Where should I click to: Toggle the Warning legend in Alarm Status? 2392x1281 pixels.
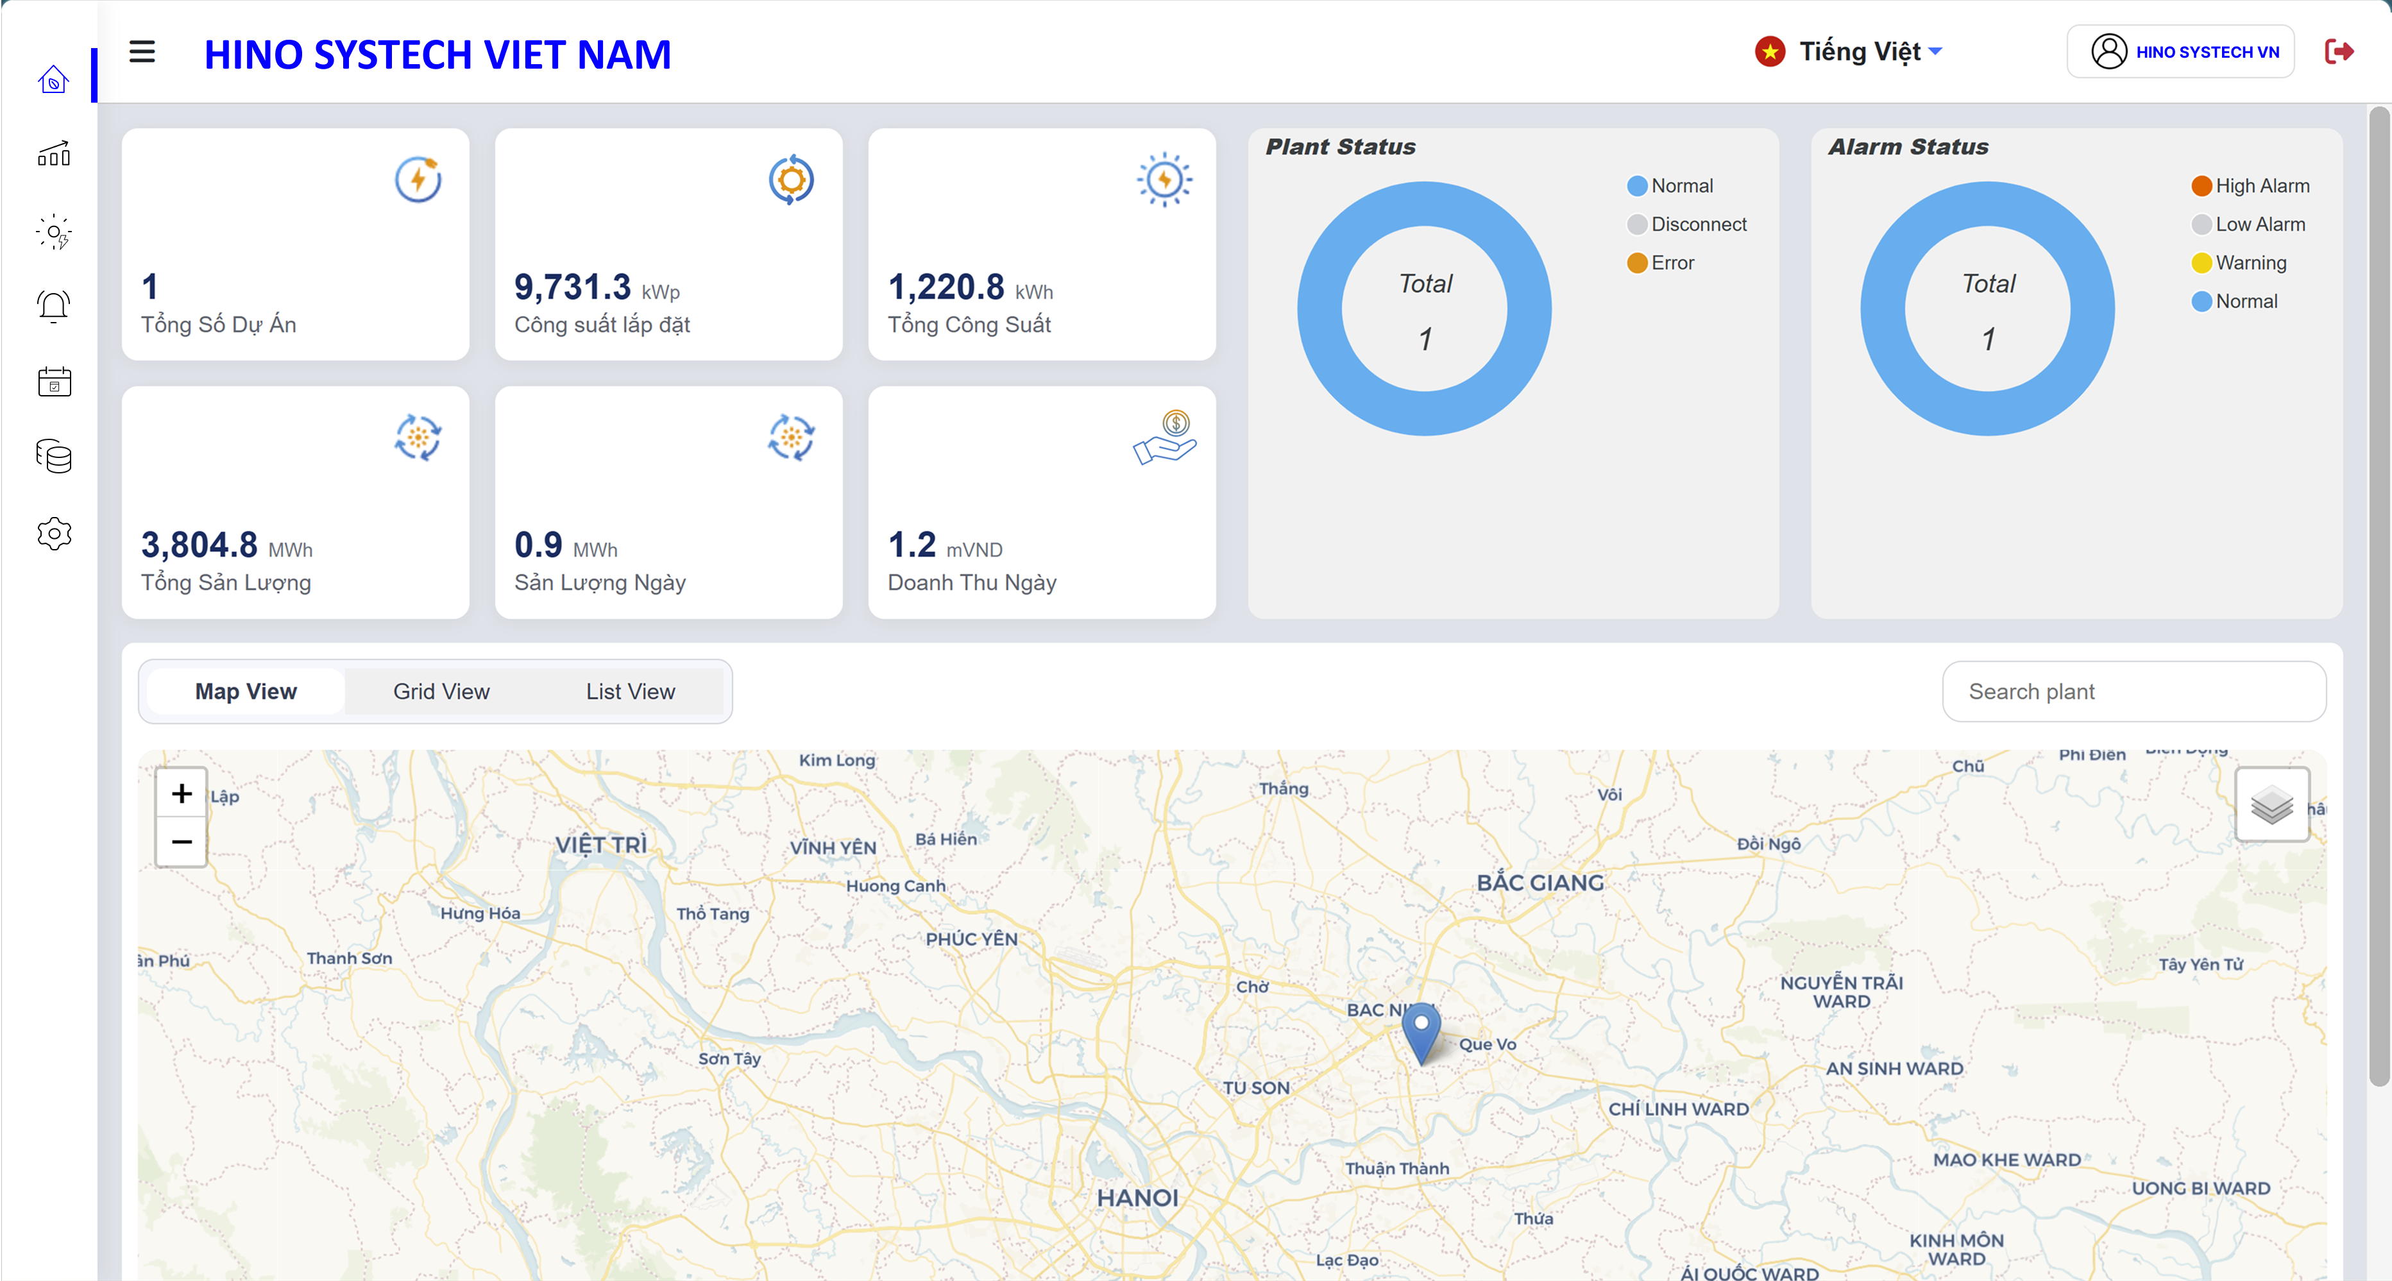click(x=2239, y=263)
